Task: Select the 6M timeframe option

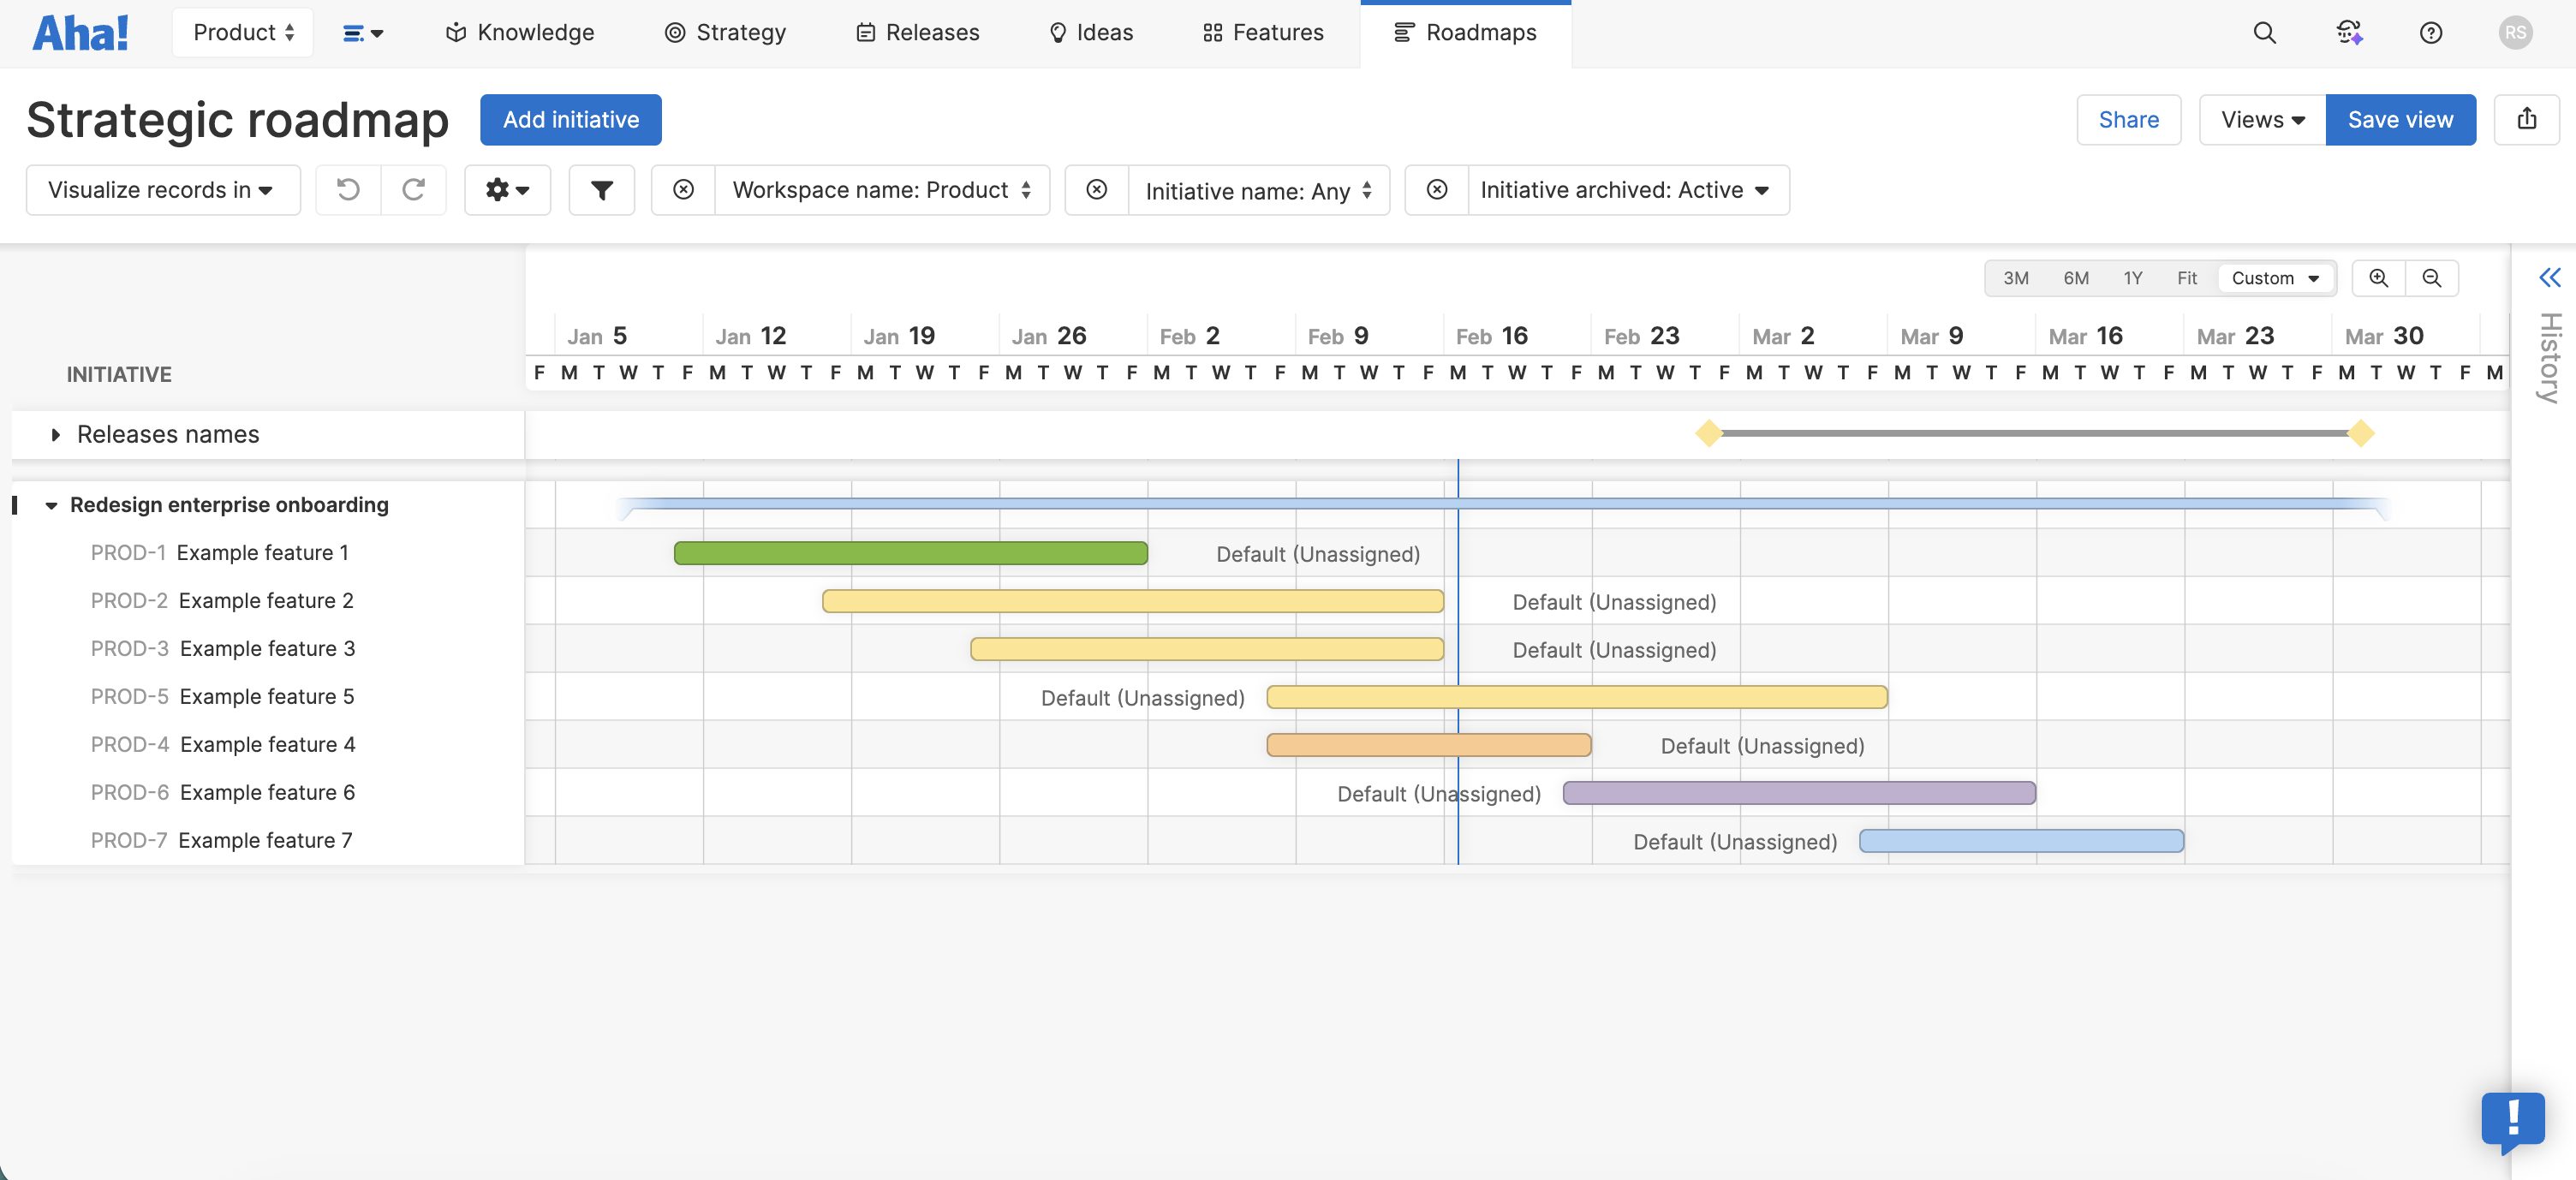Action: pyautogui.click(x=2075, y=278)
